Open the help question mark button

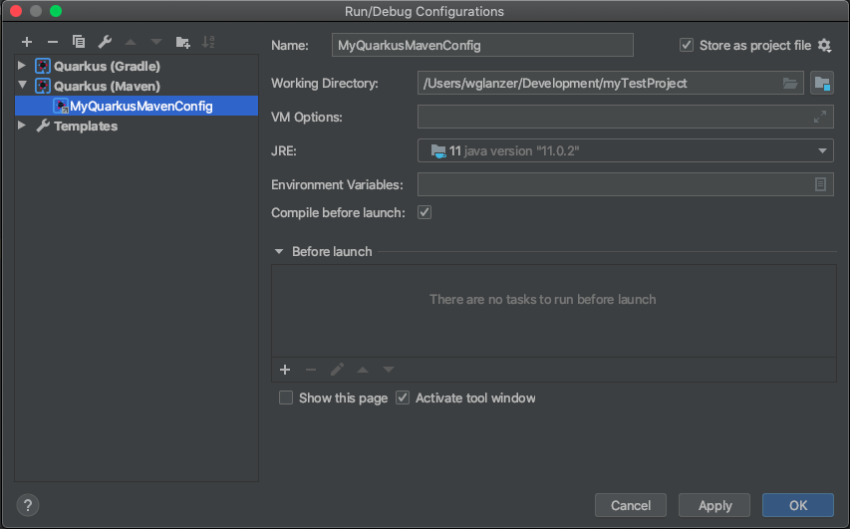click(x=28, y=505)
